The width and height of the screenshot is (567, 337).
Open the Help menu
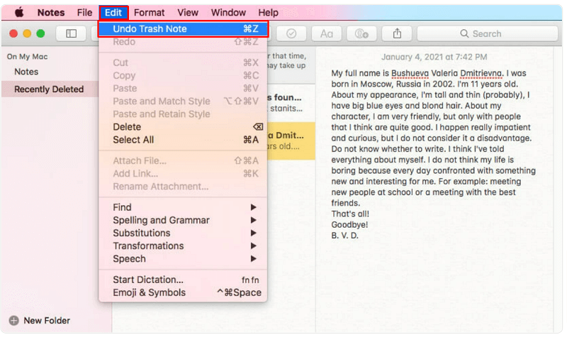(x=269, y=13)
